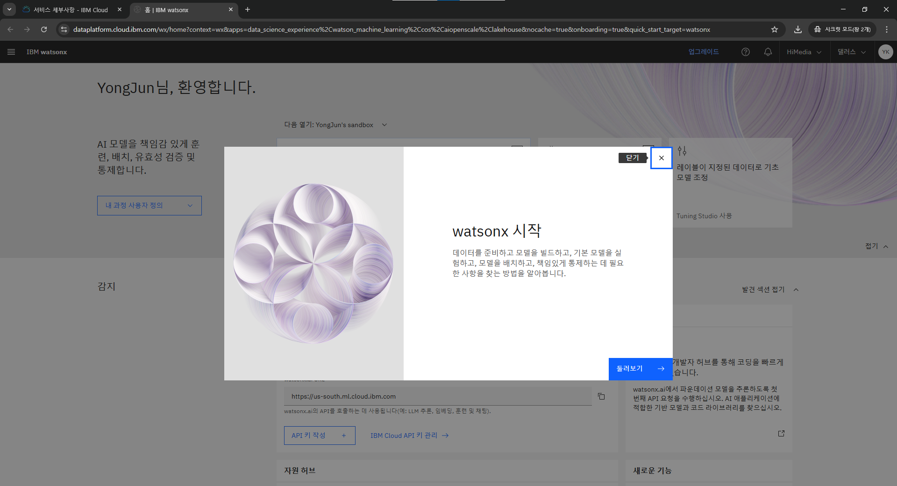Collapse the top section with 접기
Screen dimensions: 897x486
[877, 246]
